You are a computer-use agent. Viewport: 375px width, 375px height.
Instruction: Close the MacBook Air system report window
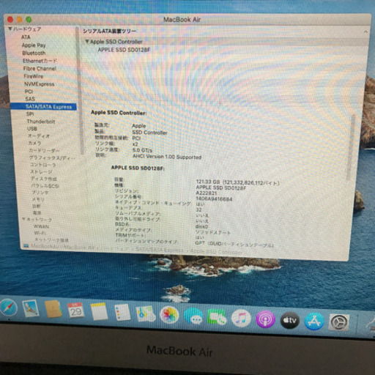pos(10,20)
